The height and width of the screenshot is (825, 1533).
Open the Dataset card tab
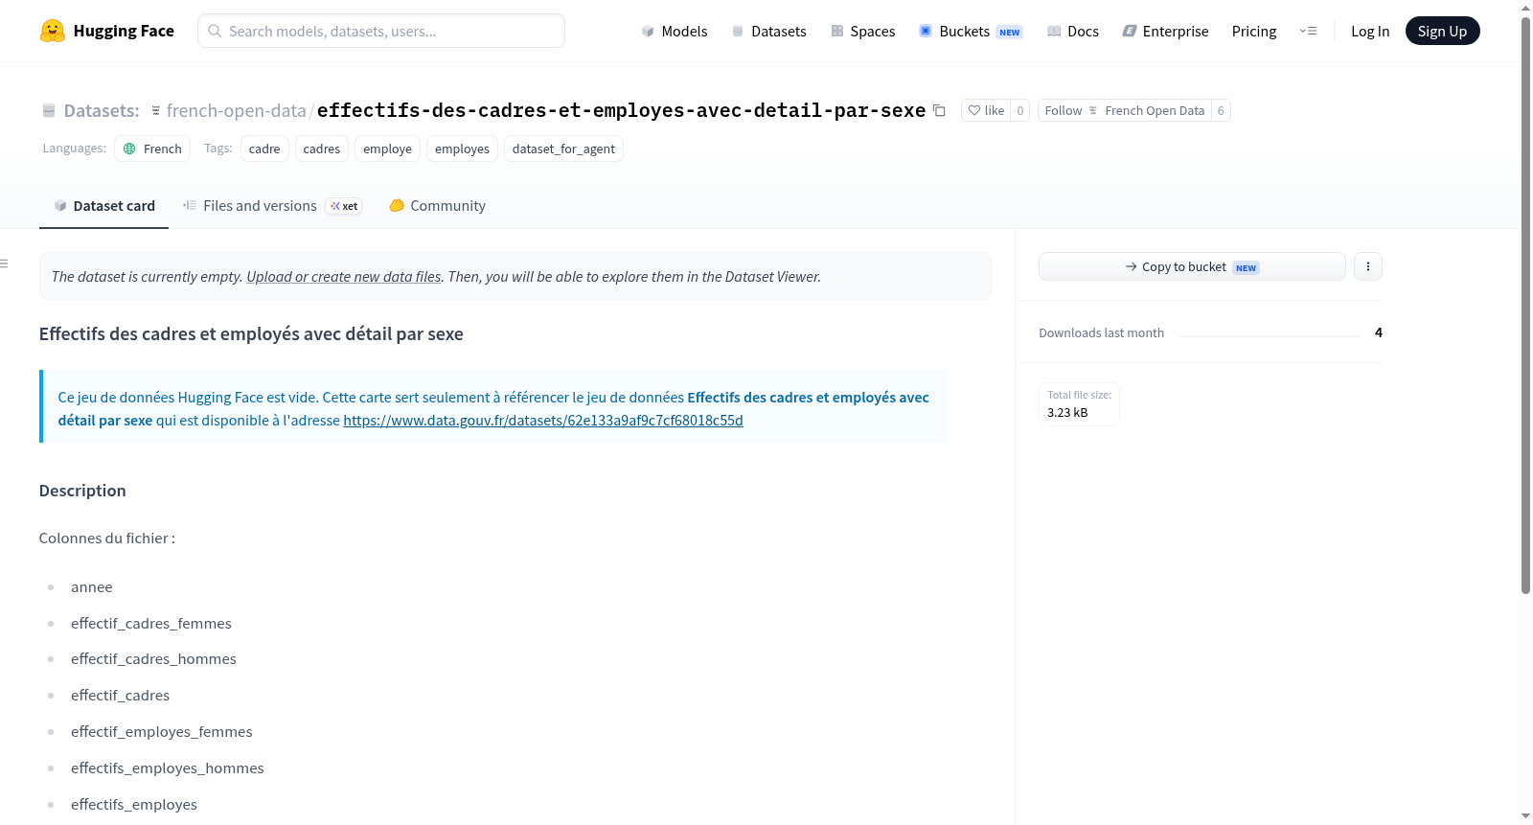pyautogui.click(x=104, y=205)
